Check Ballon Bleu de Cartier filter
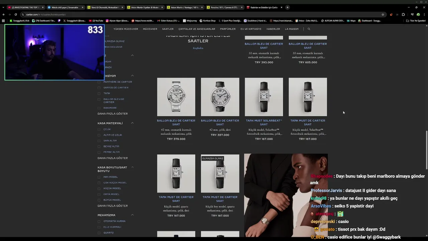 click(99, 99)
